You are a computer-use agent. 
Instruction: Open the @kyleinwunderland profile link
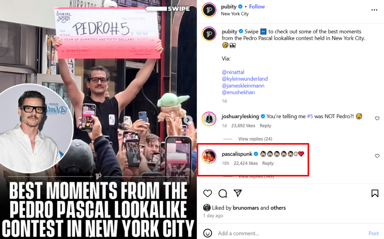coord(245,79)
